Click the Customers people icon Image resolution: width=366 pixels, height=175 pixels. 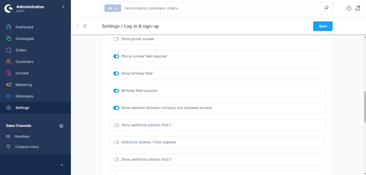[8, 62]
